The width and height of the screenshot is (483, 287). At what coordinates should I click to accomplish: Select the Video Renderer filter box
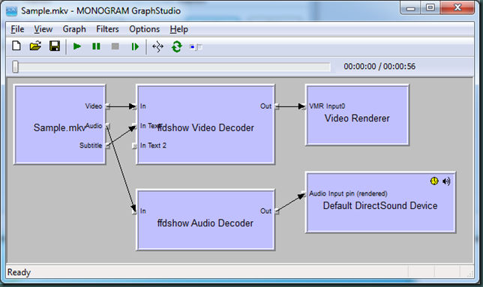(357, 115)
